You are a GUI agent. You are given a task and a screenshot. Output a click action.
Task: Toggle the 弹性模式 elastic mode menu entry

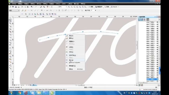tap(75, 66)
